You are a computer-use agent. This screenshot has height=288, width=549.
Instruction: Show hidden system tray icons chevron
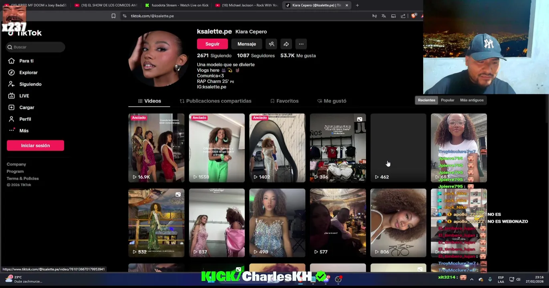(x=472, y=279)
